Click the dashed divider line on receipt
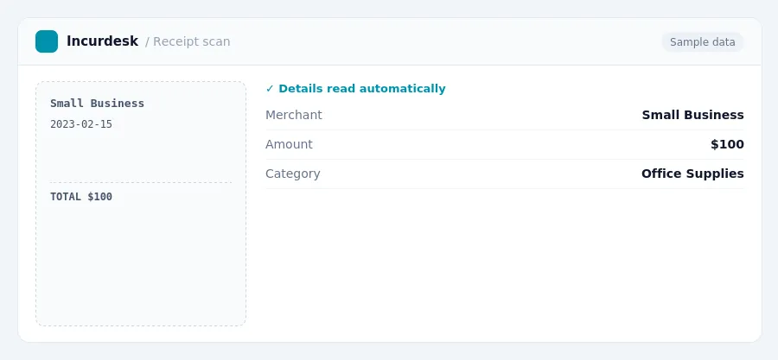The image size is (778, 360). (x=141, y=183)
